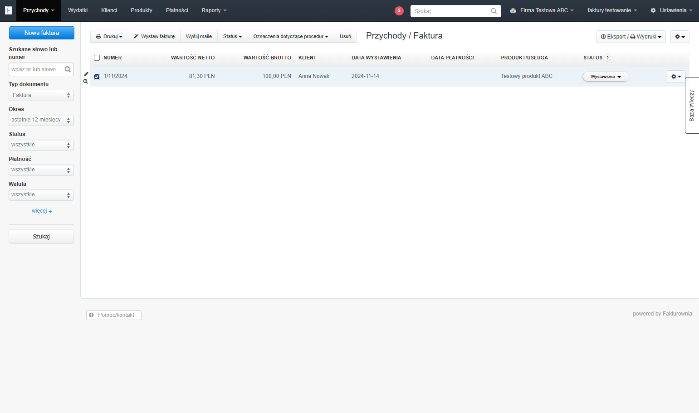Click the magnifier icon in top search
The image size is (699, 413).
point(494,11)
